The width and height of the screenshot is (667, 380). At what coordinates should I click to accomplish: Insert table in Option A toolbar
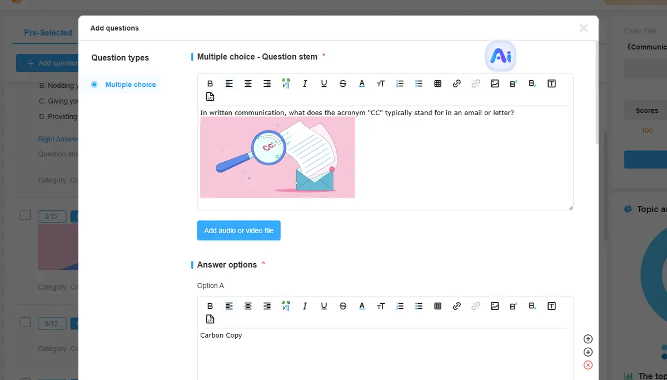[437, 306]
